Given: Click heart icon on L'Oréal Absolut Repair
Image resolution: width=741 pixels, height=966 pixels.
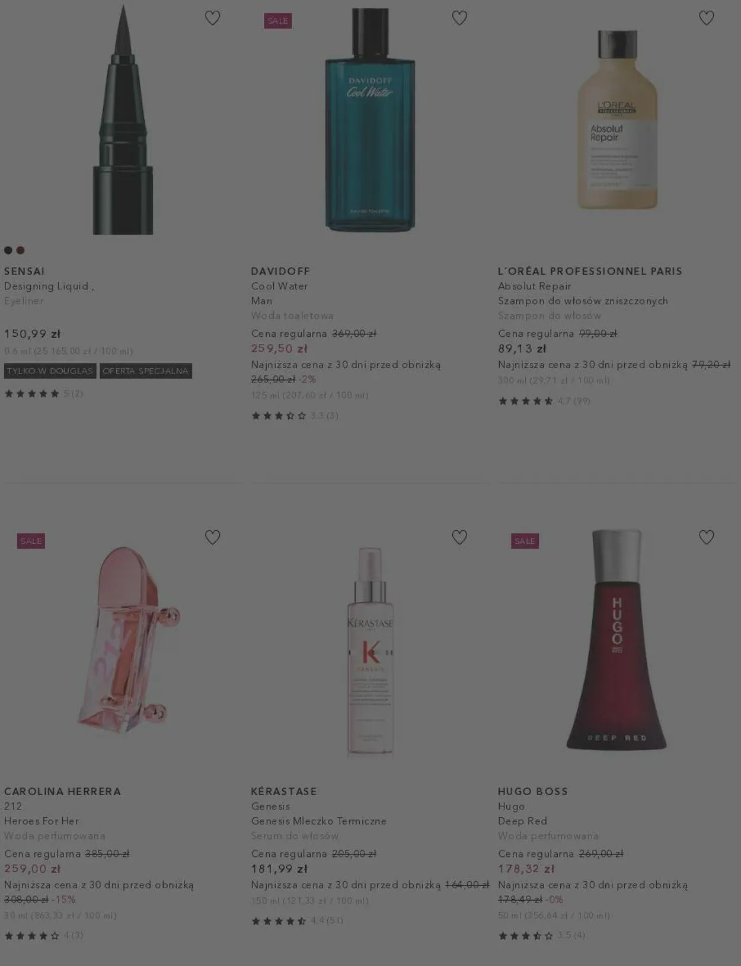Looking at the screenshot, I should [707, 18].
